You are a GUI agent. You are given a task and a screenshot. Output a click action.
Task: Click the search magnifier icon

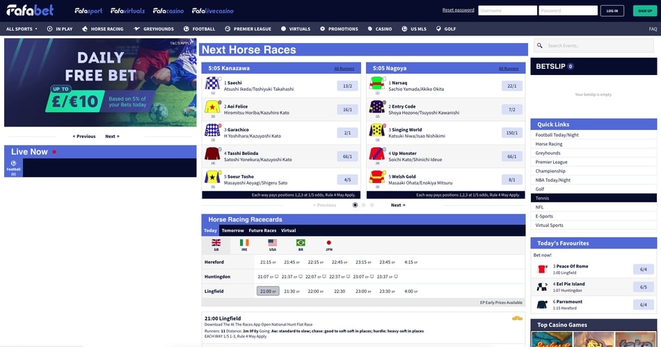[540, 45]
